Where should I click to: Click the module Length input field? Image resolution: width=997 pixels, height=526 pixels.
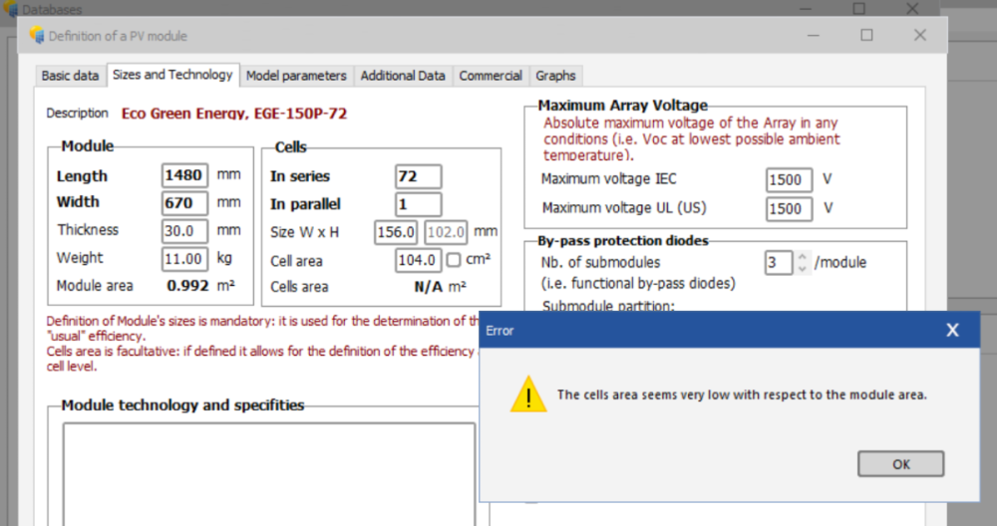point(184,175)
